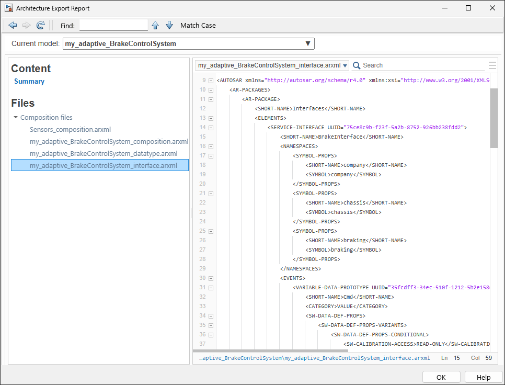
Task: Open the Current model dropdown
Action: coord(189,44)
